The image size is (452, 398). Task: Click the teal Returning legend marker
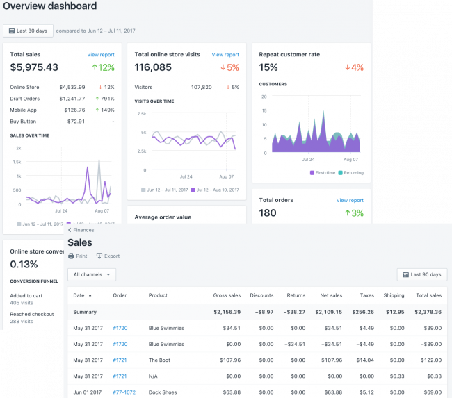tap(339, 172)
